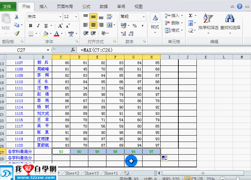Click the Paste clipboard icon
The image size is (251, 180).
coord(6,18)
